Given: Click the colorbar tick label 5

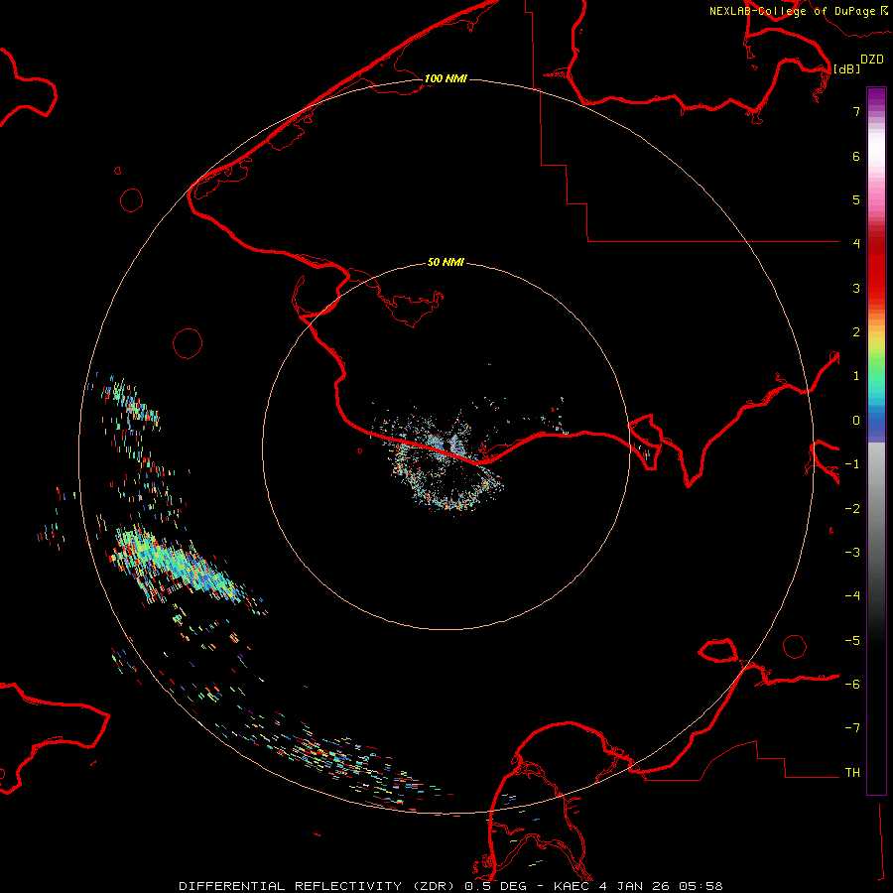Looking at the screenshot, I should tap(856, 199).
